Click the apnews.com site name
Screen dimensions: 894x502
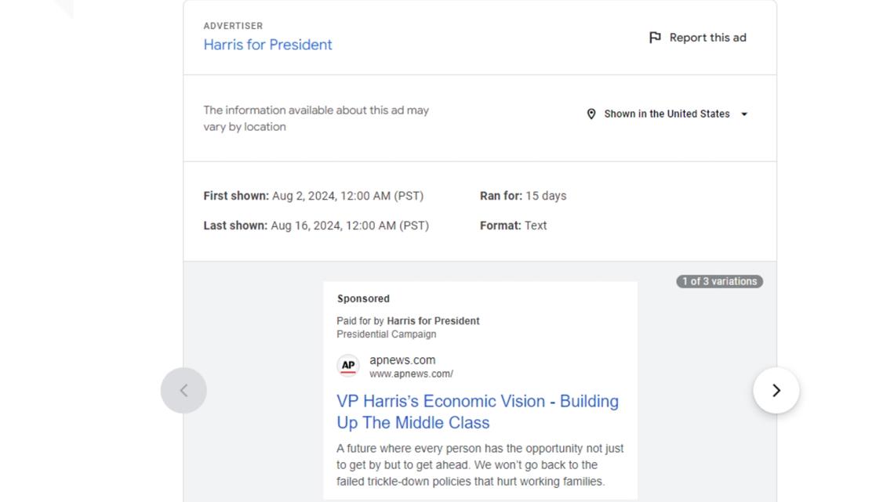tap(402, 359)
